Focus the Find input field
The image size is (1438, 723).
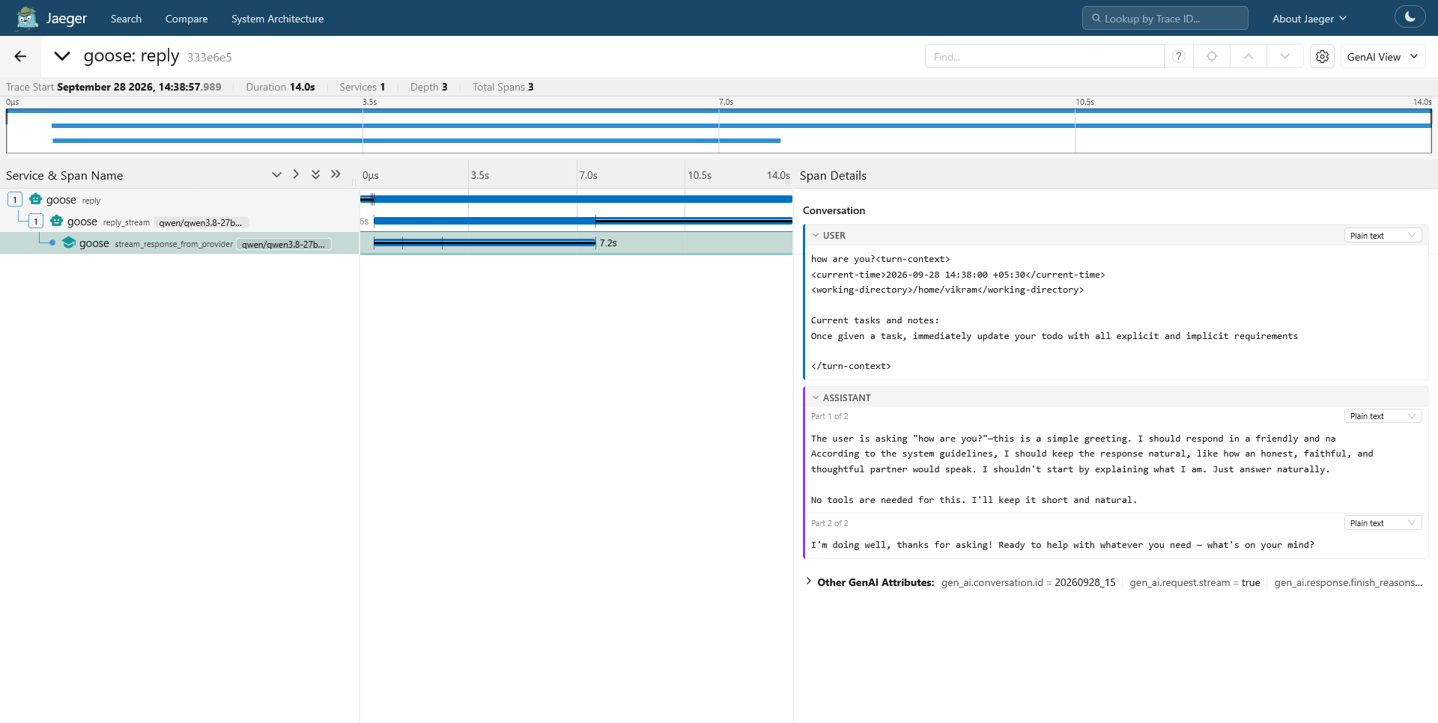1044,56
